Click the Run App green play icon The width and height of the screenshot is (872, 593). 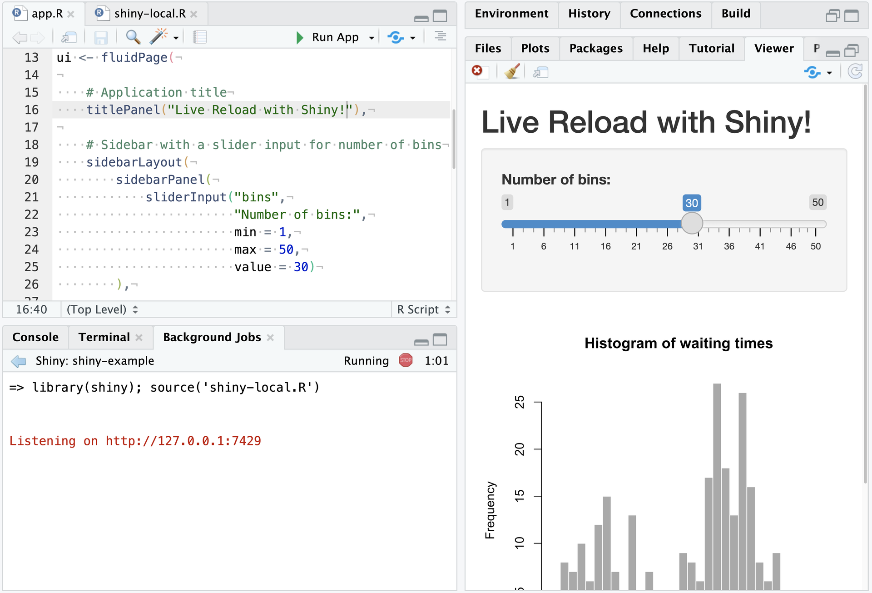(299, 37)
